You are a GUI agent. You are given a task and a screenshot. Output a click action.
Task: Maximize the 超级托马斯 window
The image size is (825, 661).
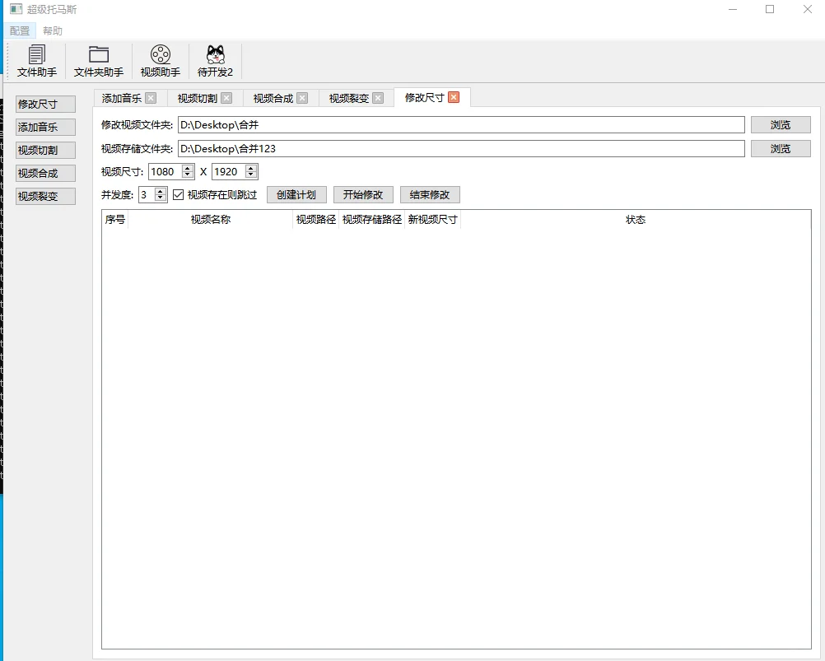tap(770, 9)
